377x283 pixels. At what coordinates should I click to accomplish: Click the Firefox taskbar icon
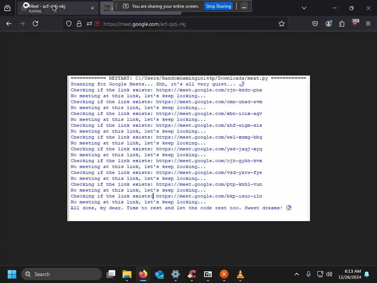click(143, 274)
